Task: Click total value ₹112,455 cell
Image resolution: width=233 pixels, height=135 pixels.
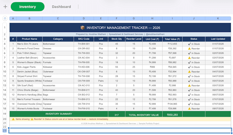Action: [x=172, y=44]
